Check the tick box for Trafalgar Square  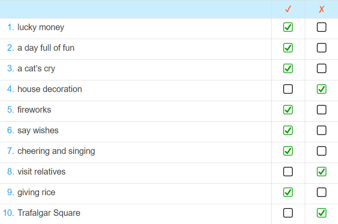pyautogui.click(x=288, y=213)
